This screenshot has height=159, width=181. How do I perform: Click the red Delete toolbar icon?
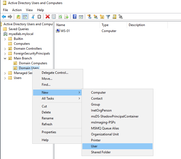point(47,17)
